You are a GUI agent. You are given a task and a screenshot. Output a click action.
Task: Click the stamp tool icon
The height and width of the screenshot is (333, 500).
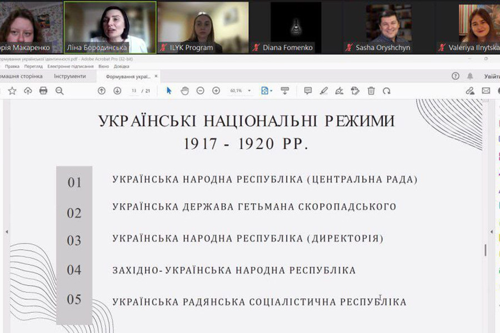(x=355, y=91)
